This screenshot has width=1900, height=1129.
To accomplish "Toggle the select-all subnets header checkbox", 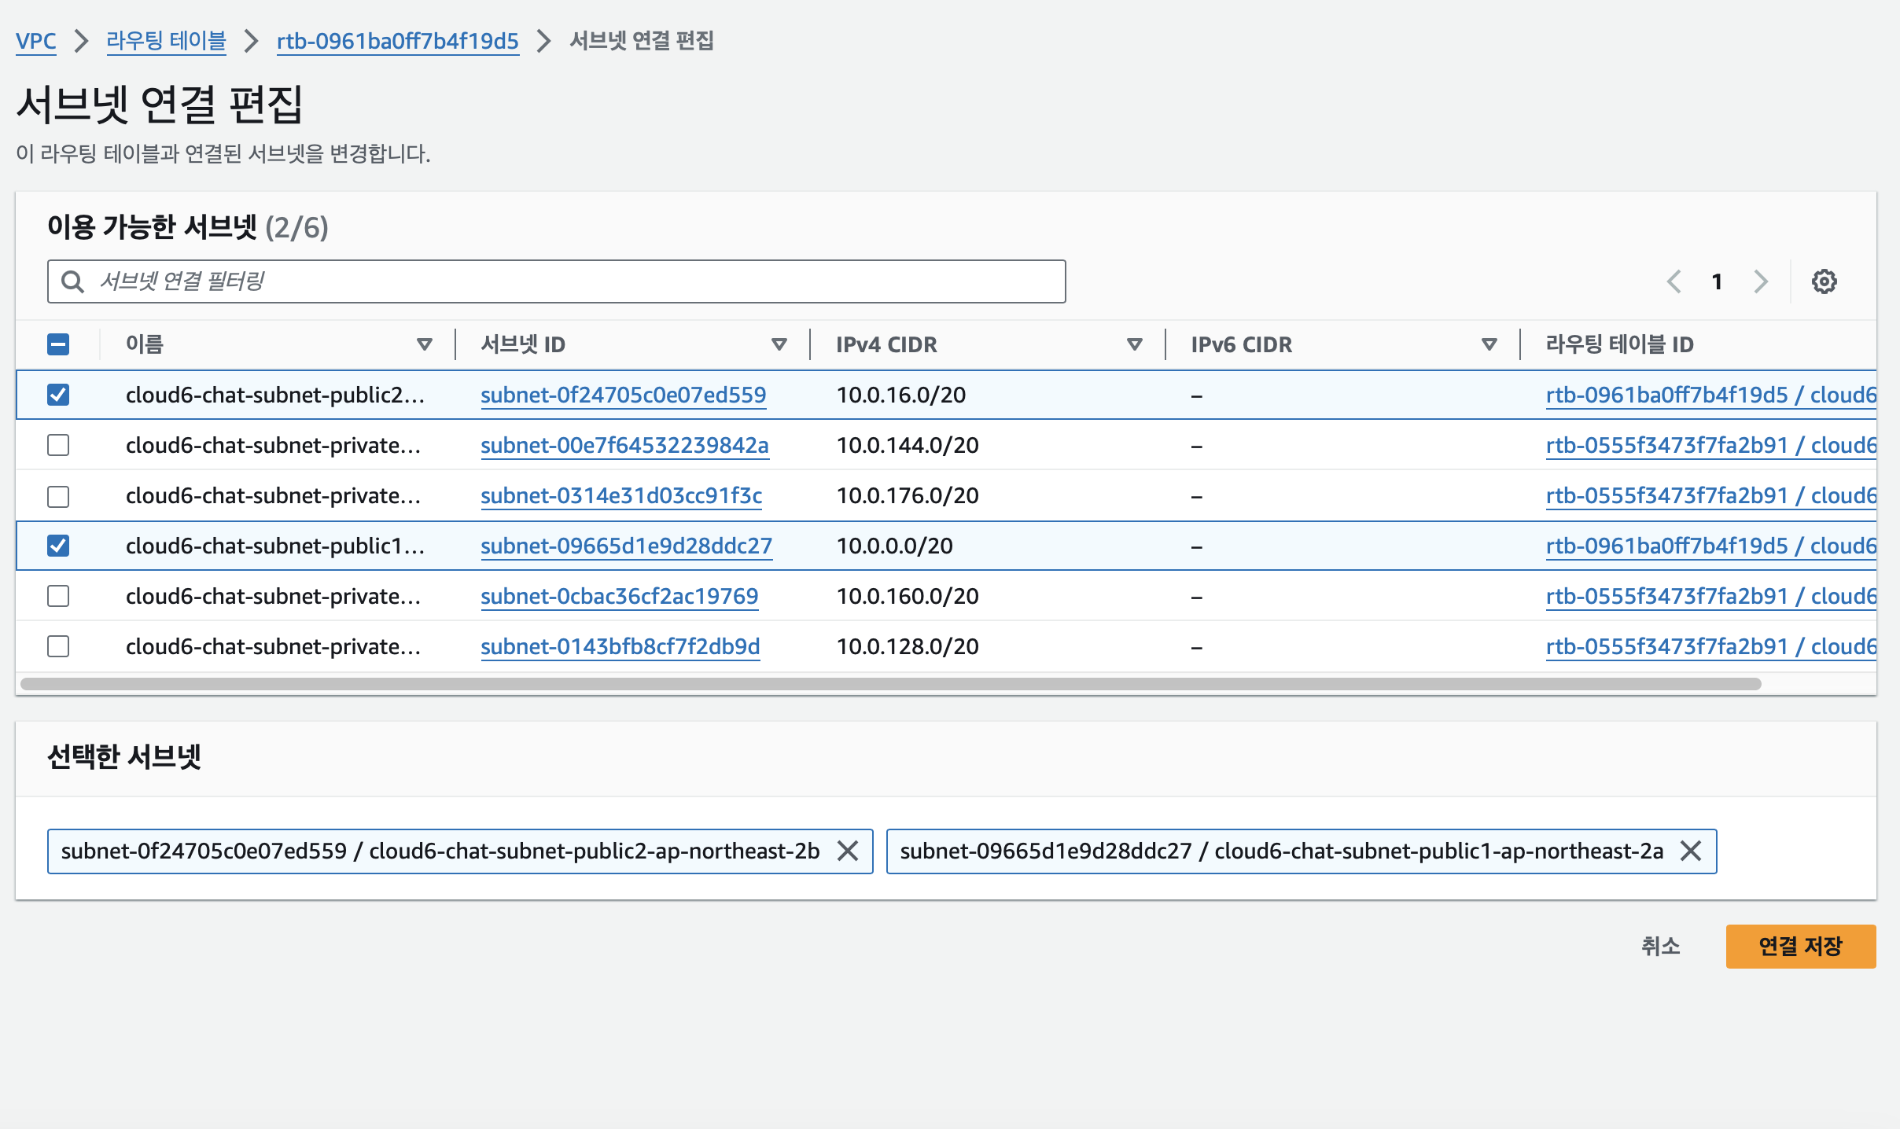I will [x=58, y=344].
